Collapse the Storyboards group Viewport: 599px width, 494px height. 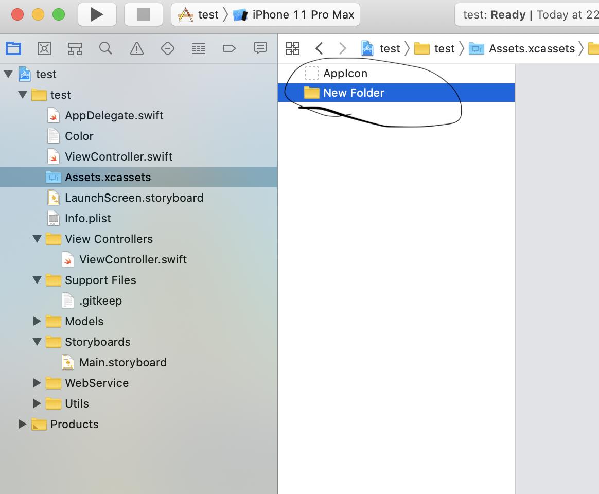38,342
